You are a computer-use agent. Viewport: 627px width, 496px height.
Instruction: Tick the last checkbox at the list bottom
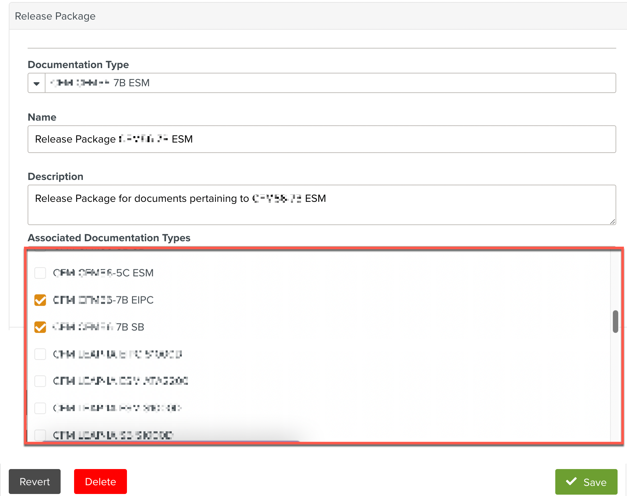point(40,435)
